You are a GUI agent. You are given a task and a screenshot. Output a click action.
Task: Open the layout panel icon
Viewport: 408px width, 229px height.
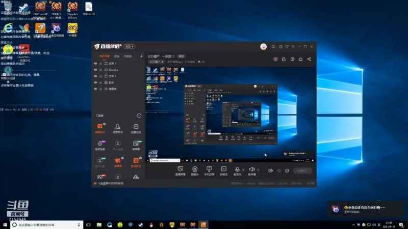(x=292, y=59)
